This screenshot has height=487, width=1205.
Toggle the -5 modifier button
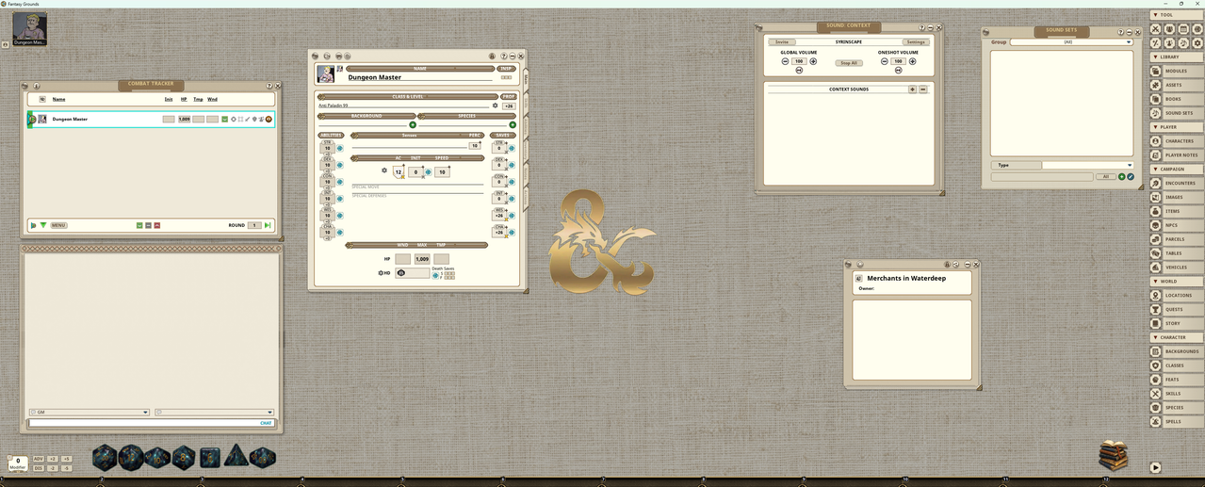tap(67, 468)
